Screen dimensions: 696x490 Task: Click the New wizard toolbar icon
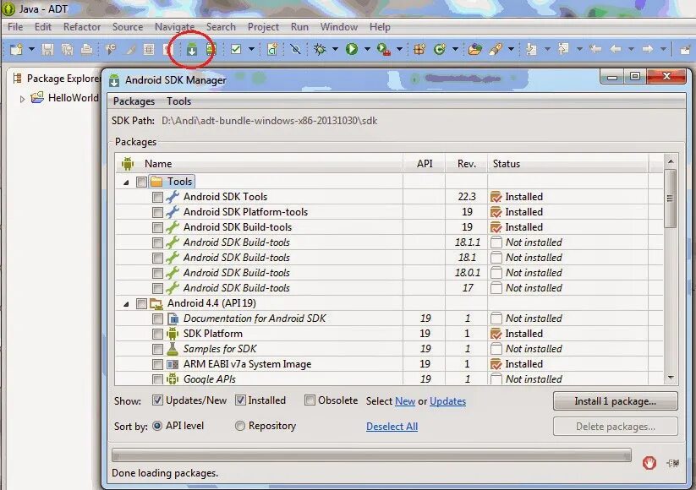[16, 49]
